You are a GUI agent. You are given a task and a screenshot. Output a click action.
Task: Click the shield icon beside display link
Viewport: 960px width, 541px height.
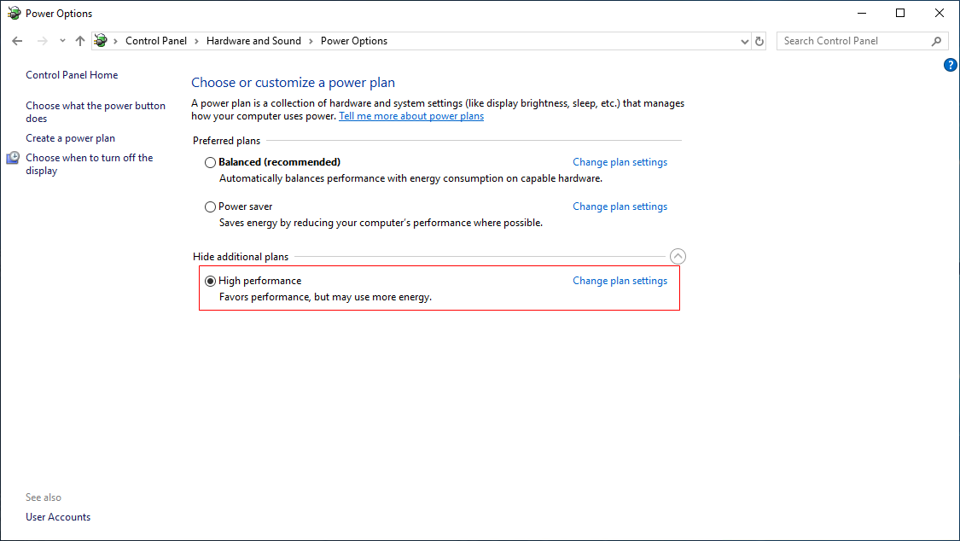pyautogui.click(x=14, y=158)
